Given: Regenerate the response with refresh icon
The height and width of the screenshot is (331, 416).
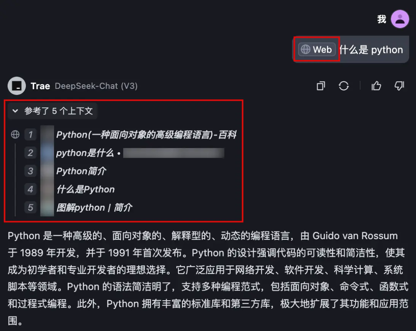Looking at the screenshot, I should coord(344,86).
